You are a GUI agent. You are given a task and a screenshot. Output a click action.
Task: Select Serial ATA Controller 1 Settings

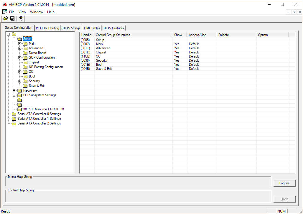[x=39, y=119]
